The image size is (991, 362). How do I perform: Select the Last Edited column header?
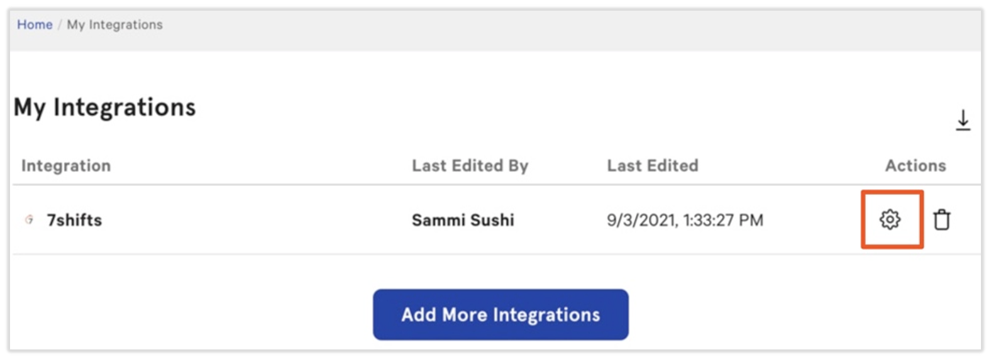coord(652,165)
